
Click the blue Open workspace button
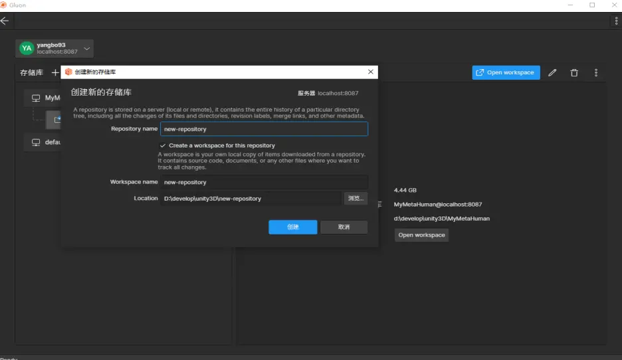pyautogui.click(x=506, y=72)
